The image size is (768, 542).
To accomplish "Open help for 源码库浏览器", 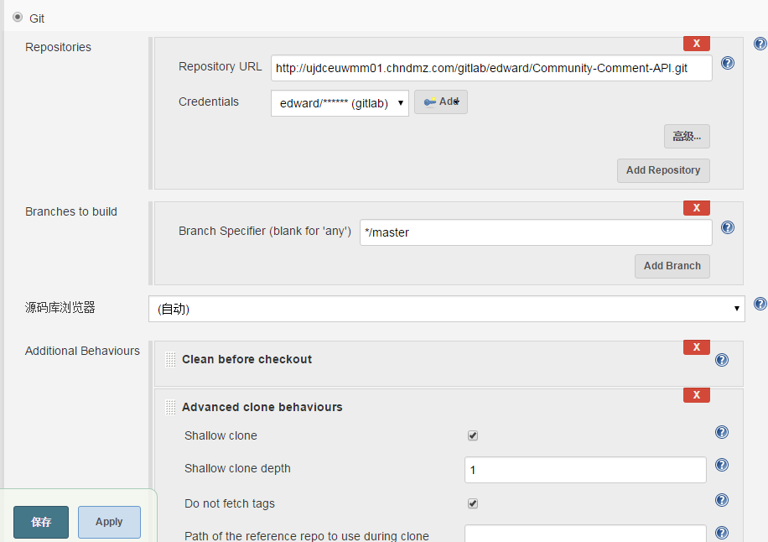I will (x=760, y=304).
